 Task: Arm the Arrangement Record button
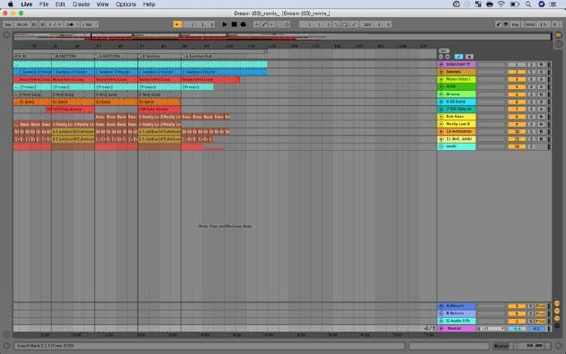243,24
